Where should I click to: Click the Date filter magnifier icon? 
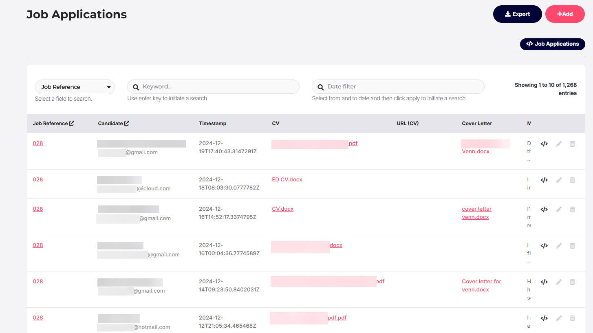pyautogui.click(x=321, y=87)
